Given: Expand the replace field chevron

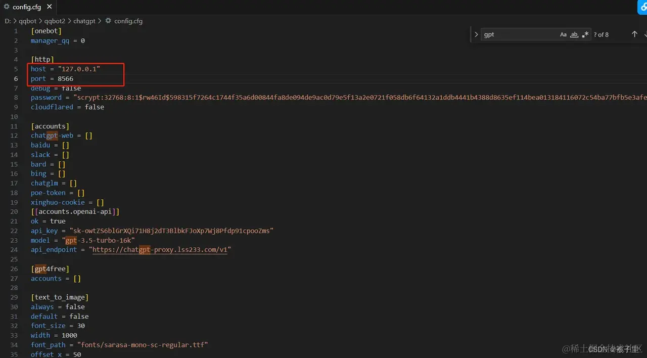Looking at the screenshot, I should tap(476, 34).
